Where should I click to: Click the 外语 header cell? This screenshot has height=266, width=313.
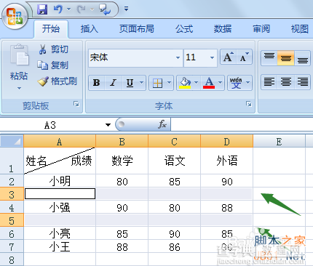tap(227, 161)
